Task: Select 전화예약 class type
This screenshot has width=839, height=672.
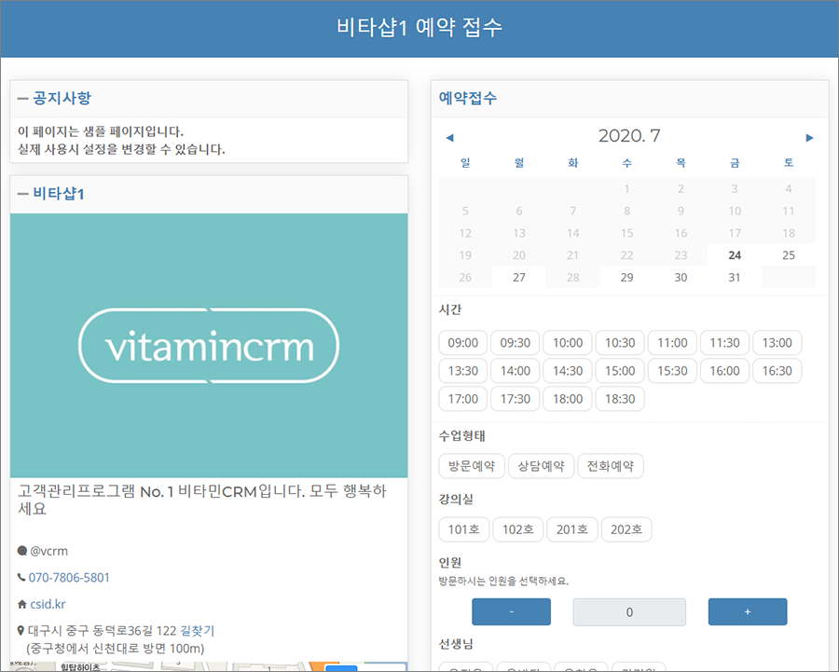Action: point(611,466)
